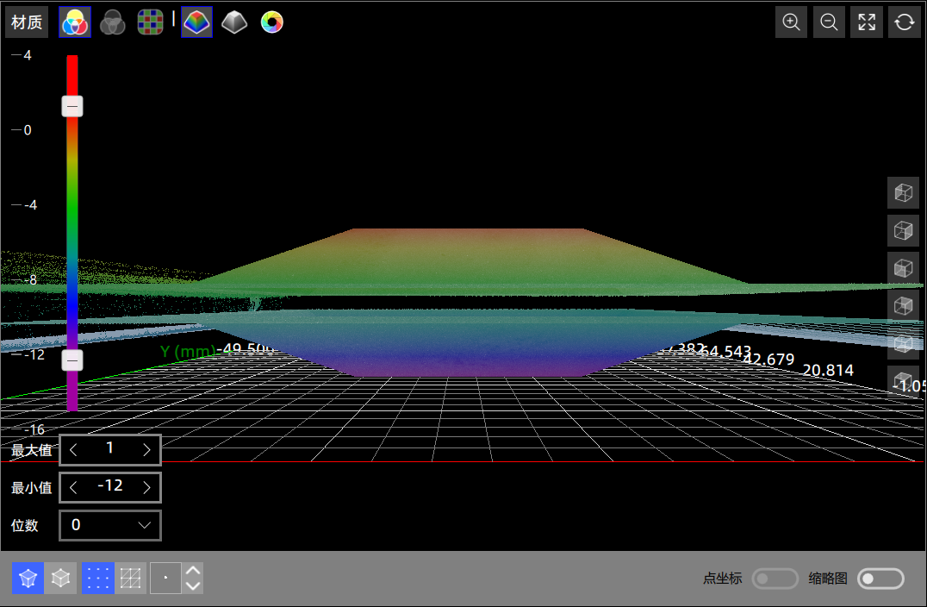The height and width of the screenshot is (607, 927).
Task: Select the grayscale material icon
Action: pos(112,22)
